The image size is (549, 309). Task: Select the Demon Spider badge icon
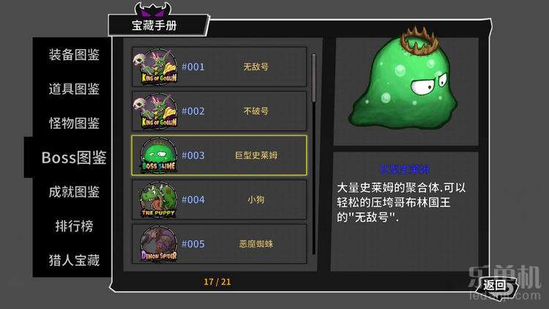click(x=159, y=244)
